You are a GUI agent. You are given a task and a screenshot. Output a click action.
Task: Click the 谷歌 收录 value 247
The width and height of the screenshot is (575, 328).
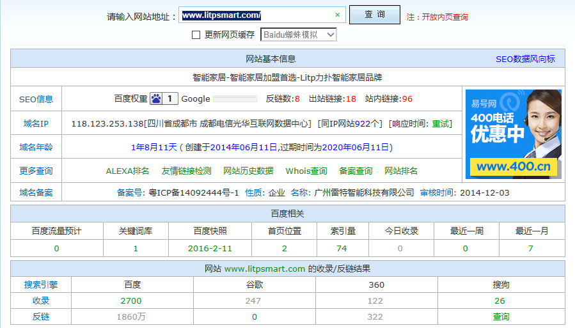pyautogui.click(x=253, y=301)
